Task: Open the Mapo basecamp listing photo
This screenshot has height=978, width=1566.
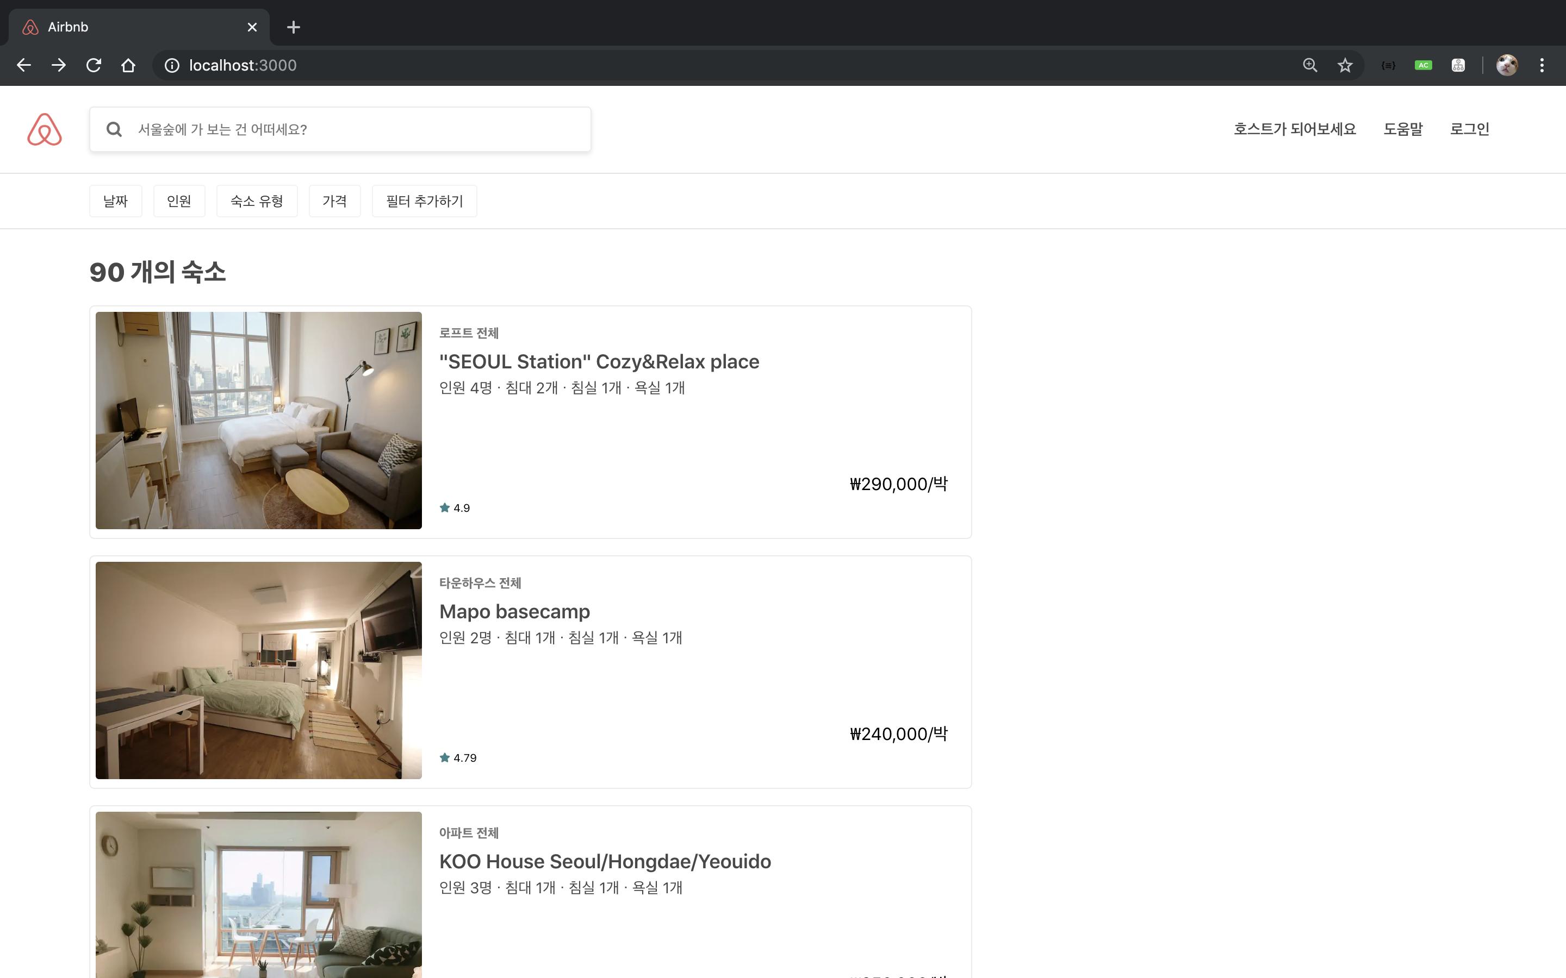Action: tap(258, 670)
